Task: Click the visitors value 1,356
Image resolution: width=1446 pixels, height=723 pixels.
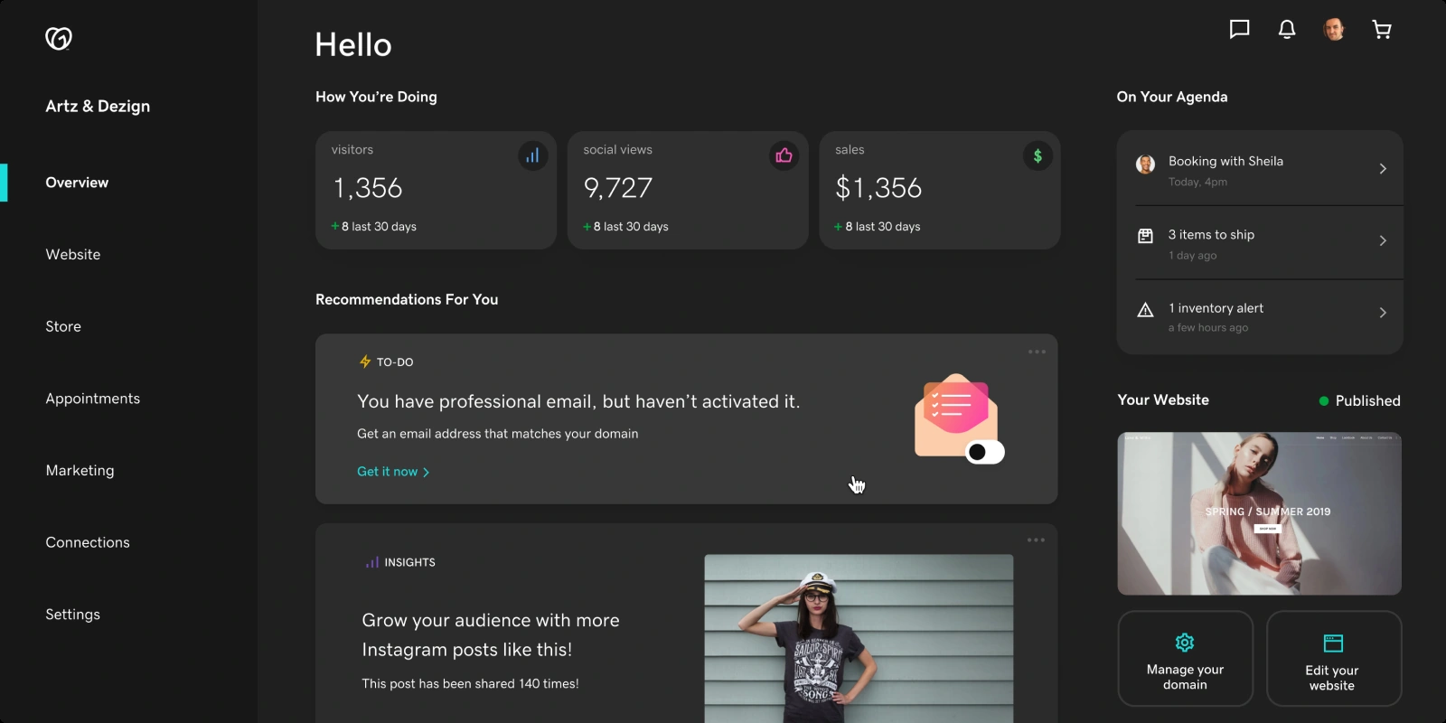Action: [x=368, y=188]
